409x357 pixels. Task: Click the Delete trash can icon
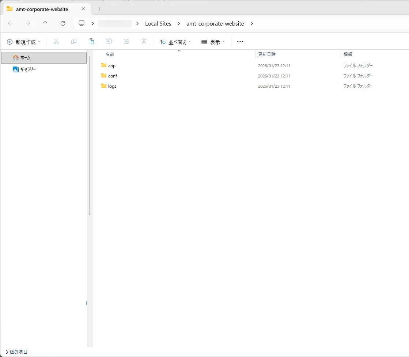tap(144, 42)
